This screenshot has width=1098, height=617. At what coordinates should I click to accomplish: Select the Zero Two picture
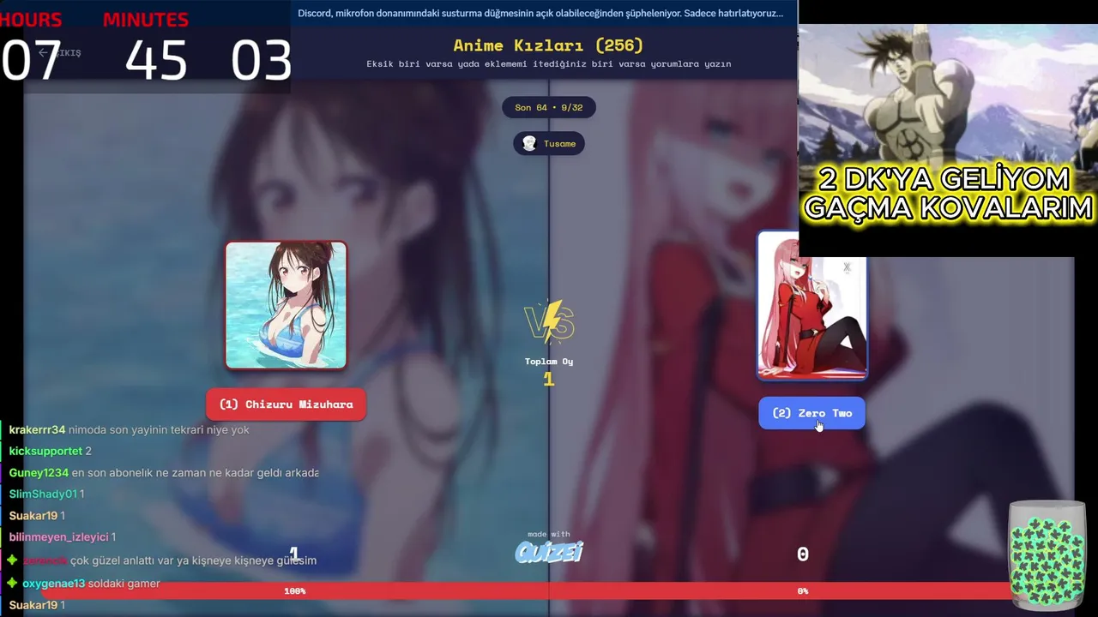tap(812, 305)
